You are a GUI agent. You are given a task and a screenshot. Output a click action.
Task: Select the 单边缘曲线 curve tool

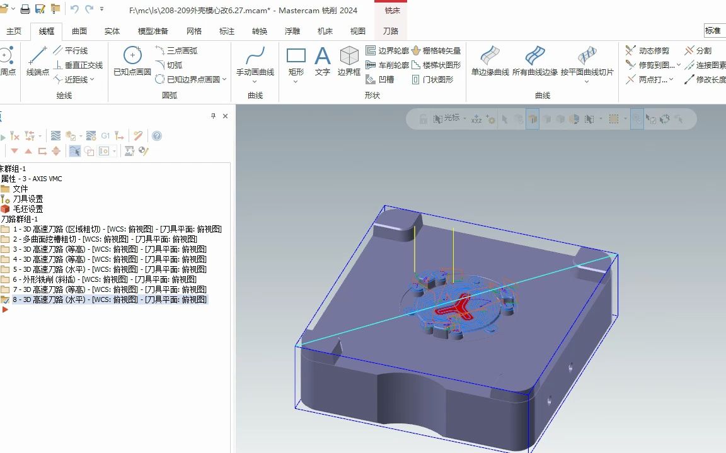(488, 62)
